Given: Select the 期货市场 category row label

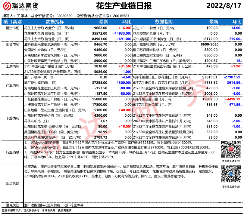Looking at the screenshot, I should tap(12, 28).
